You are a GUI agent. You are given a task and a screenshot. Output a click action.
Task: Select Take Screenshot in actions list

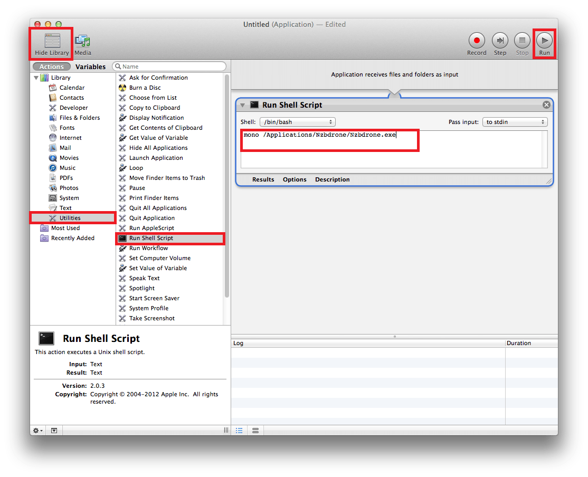point(151,318)
